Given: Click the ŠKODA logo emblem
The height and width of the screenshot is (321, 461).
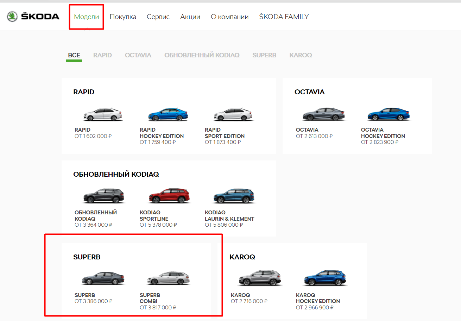Looking at the screenshot, I should click(x=12, y=17).
